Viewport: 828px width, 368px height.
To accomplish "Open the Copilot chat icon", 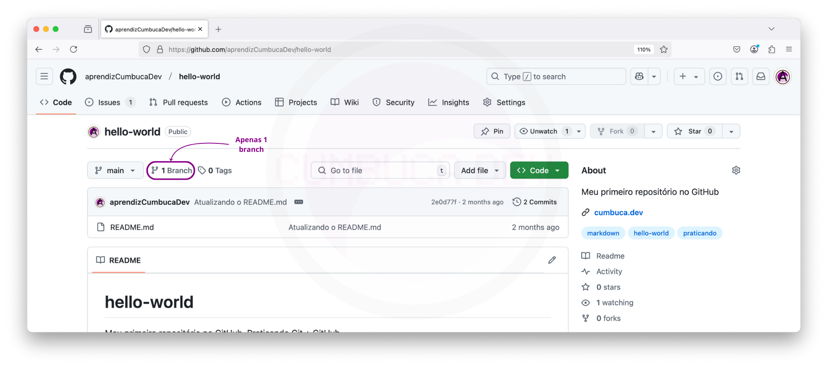I will 639,76.
